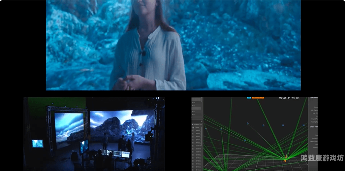
Task: Collapse the Advanced section arrow
Action: (x=193, y=124)
